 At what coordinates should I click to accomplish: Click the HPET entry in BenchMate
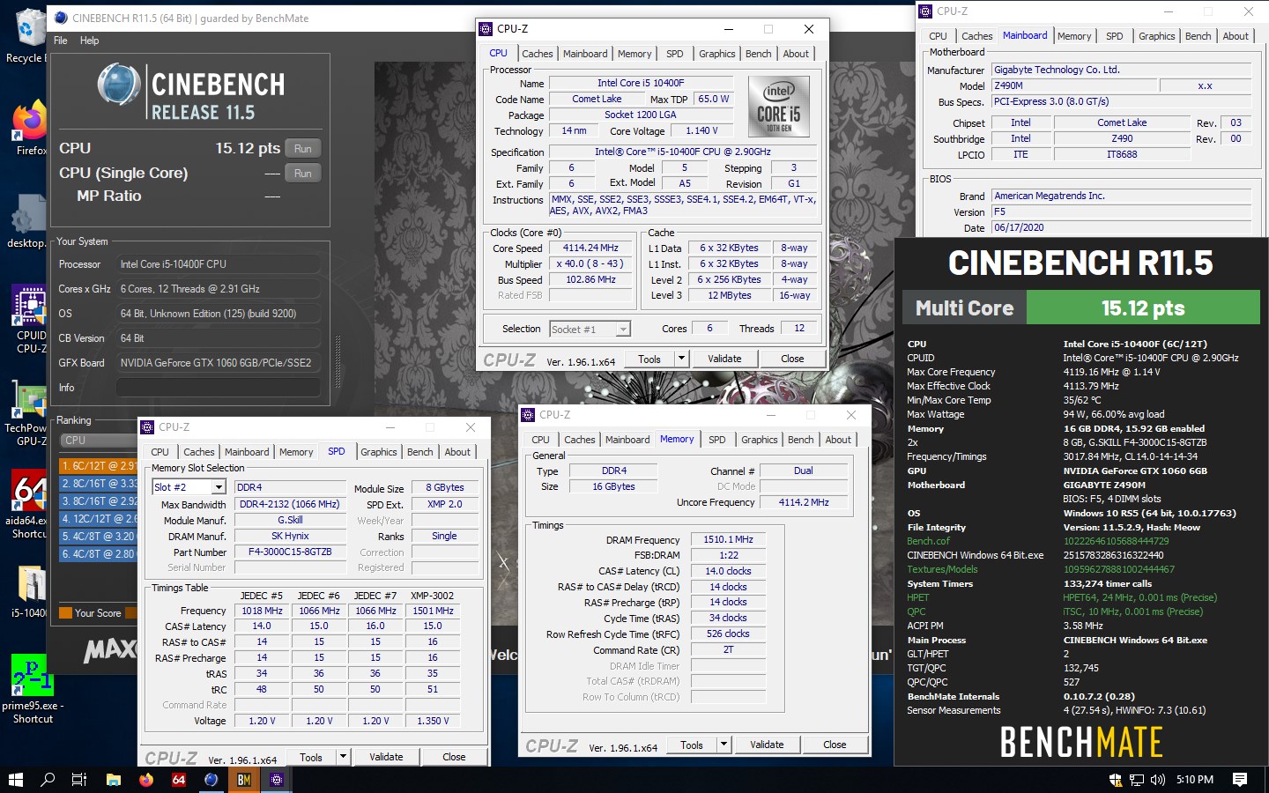click(917, 597)
